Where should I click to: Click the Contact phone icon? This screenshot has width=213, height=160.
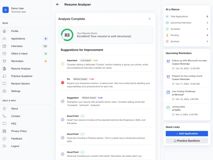4,116
